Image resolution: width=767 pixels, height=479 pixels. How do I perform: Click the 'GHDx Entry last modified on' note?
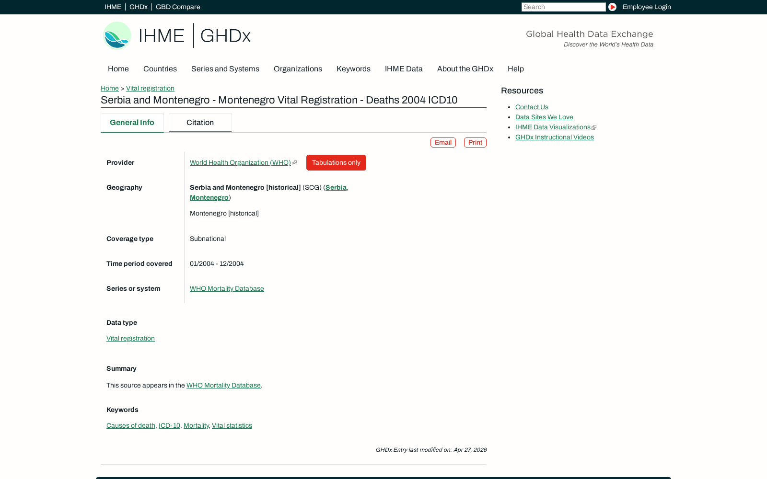(431, 450)
